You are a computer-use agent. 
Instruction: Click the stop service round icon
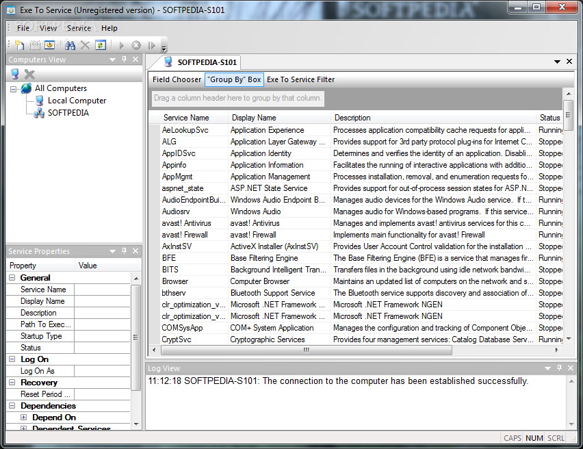click(136, 45)
